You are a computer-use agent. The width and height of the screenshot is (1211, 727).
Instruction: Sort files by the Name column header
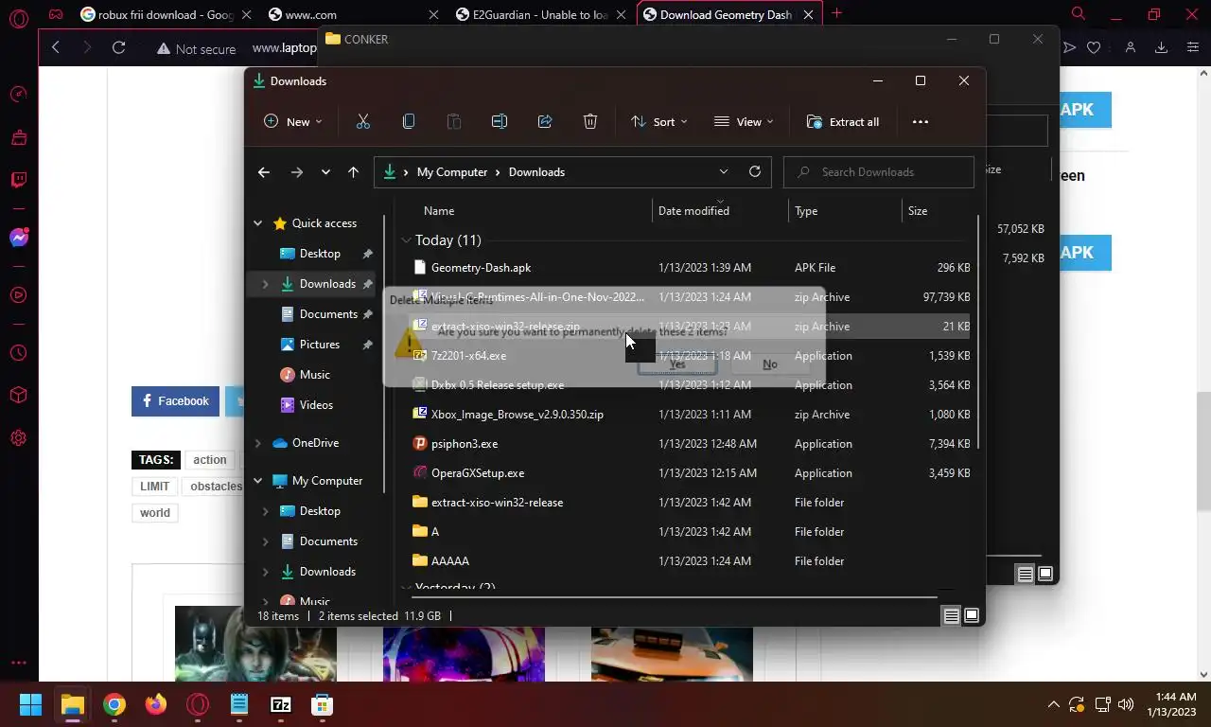(x=438, y=210)
